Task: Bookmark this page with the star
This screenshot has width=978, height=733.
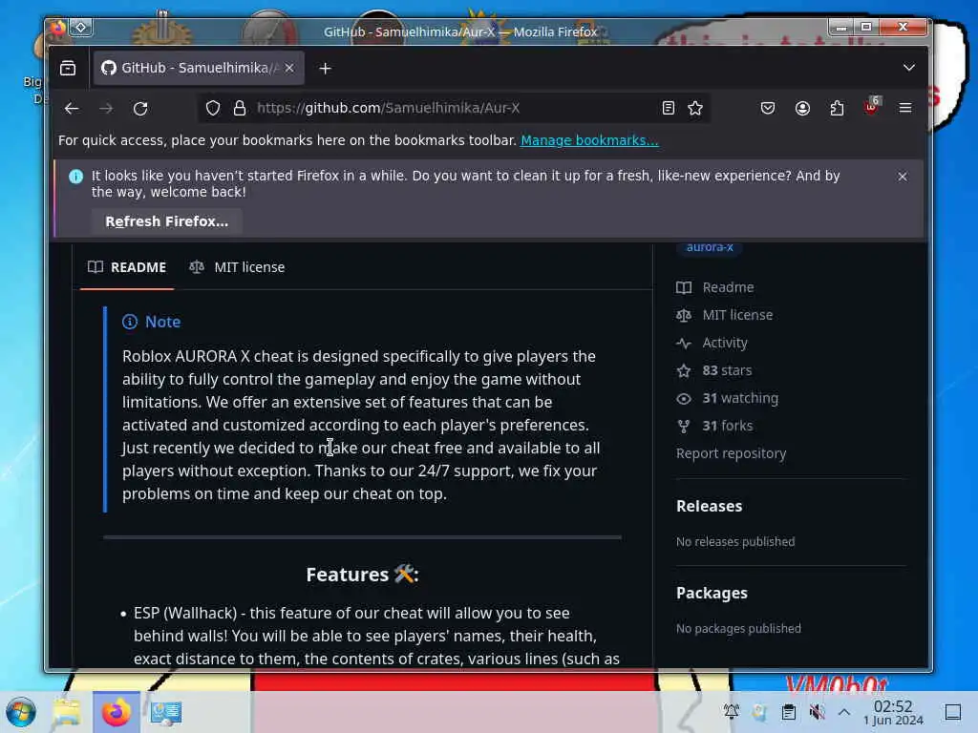Action: [x=695, y=108]
